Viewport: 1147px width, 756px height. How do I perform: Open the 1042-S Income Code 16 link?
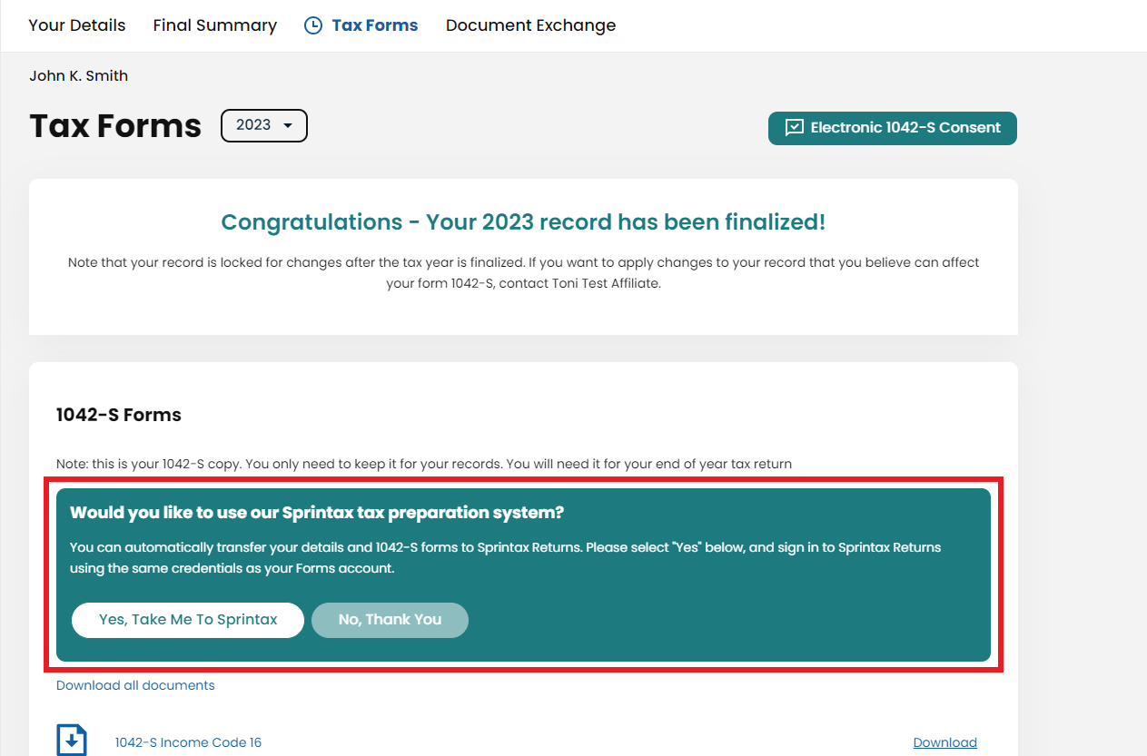pos(188,742)
